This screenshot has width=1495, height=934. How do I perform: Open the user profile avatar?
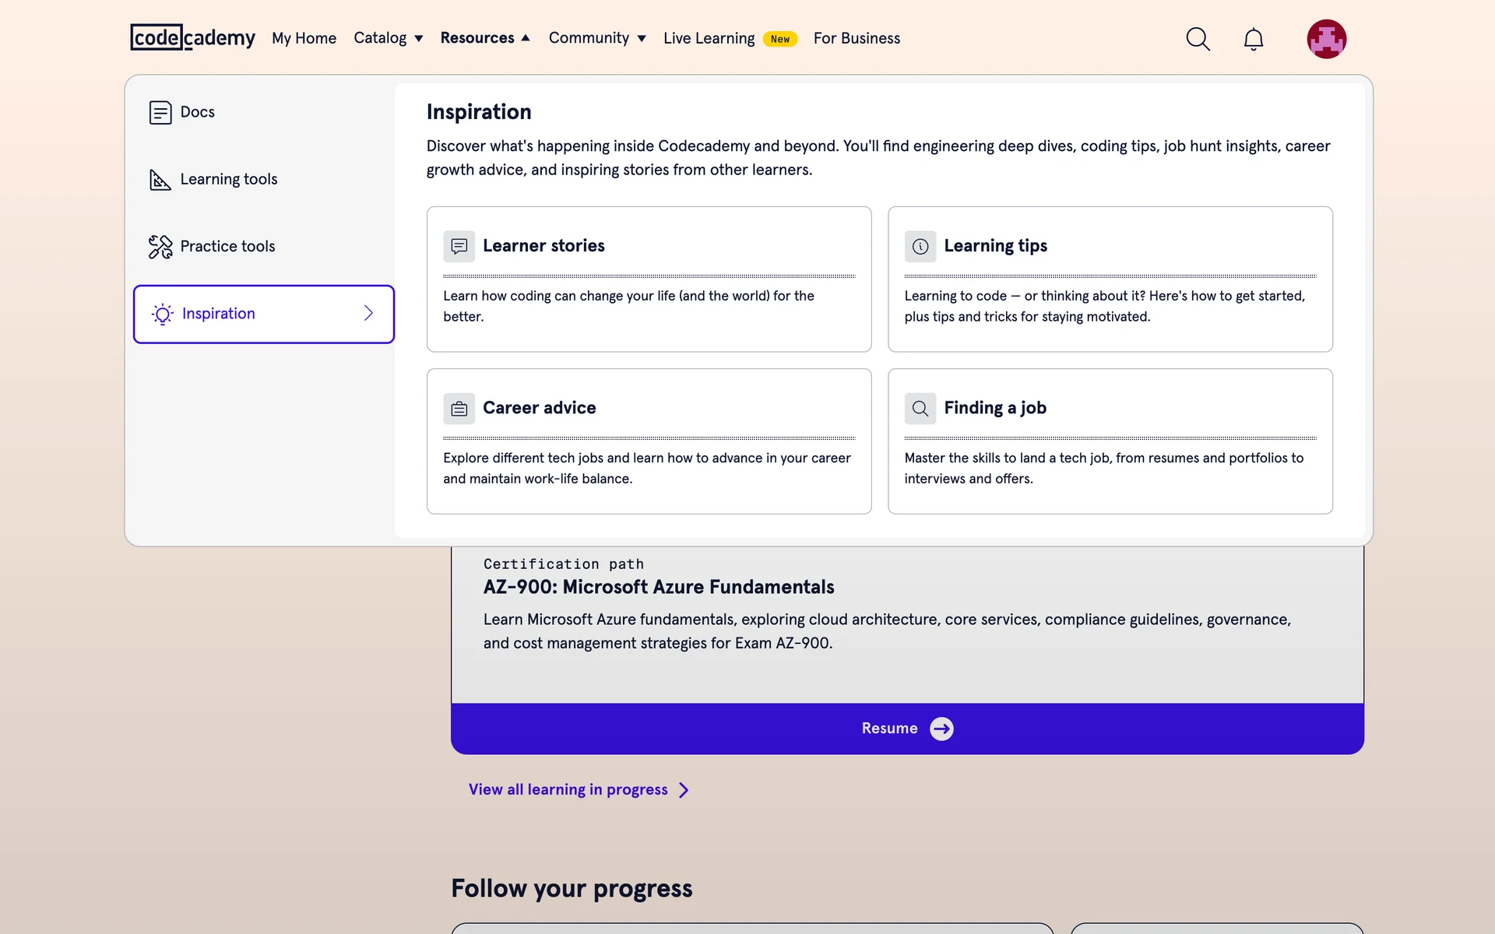click(x=1326, y=39)
